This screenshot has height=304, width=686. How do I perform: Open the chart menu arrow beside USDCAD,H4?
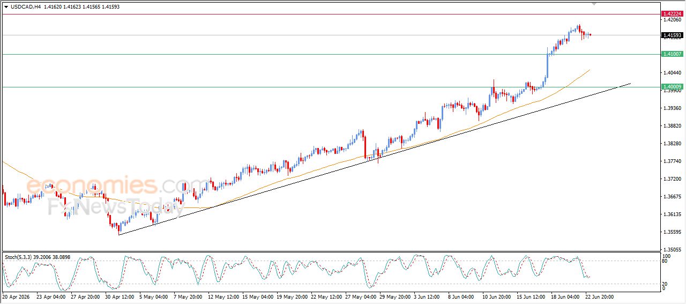(6, 7)
